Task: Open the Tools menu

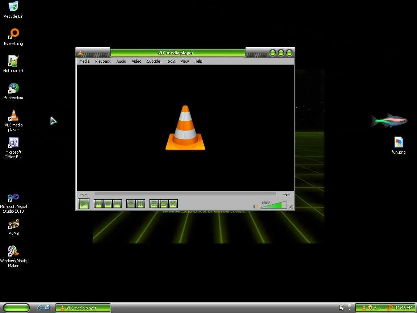Action: pos(170,61)
